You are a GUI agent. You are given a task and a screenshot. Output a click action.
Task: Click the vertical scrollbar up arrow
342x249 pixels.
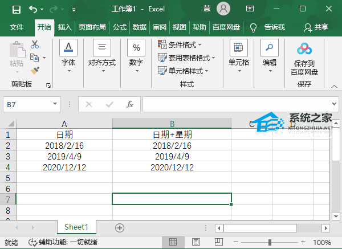336,124
